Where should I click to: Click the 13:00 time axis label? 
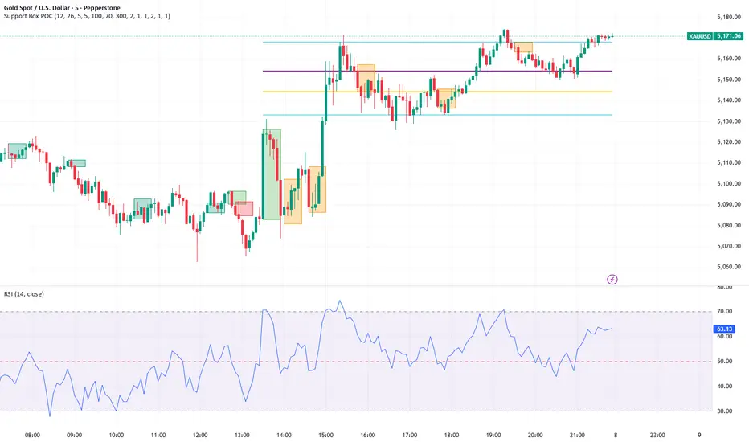point(242,435)
